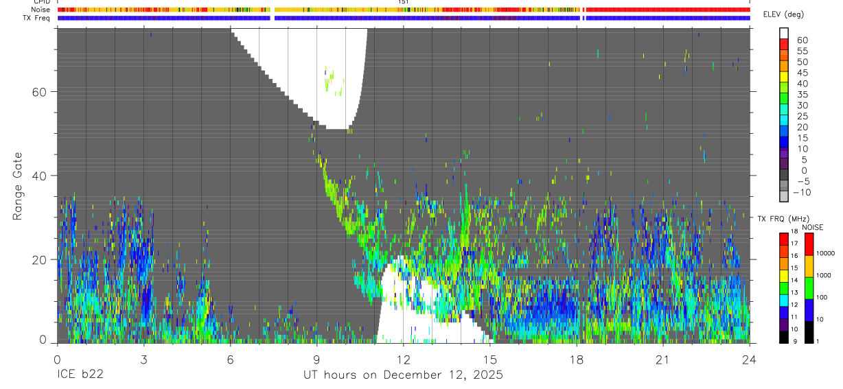
Task: Click the TX Freq strip label at top left
Action: [x=38, y=18]
